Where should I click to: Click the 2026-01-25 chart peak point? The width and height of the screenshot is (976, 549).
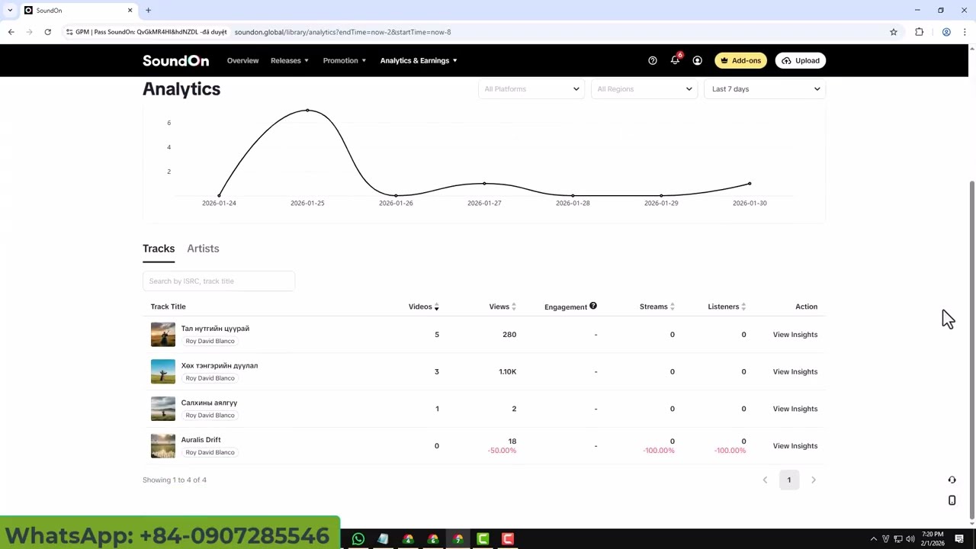click(x=307, y=111)
